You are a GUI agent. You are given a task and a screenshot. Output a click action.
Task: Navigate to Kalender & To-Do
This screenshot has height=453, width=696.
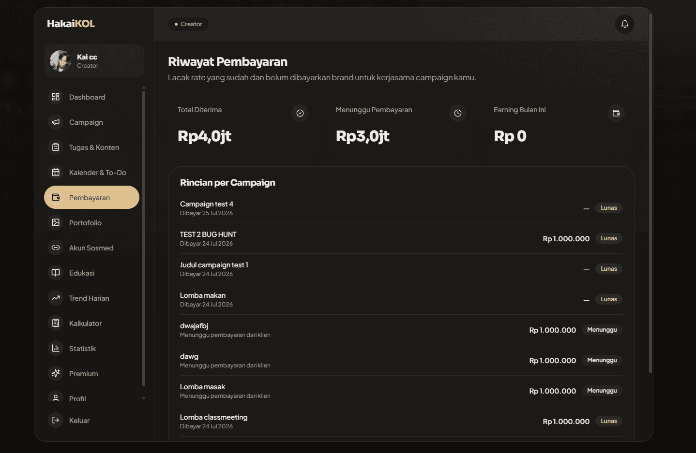pyautogui.click(x=91, y=172)
